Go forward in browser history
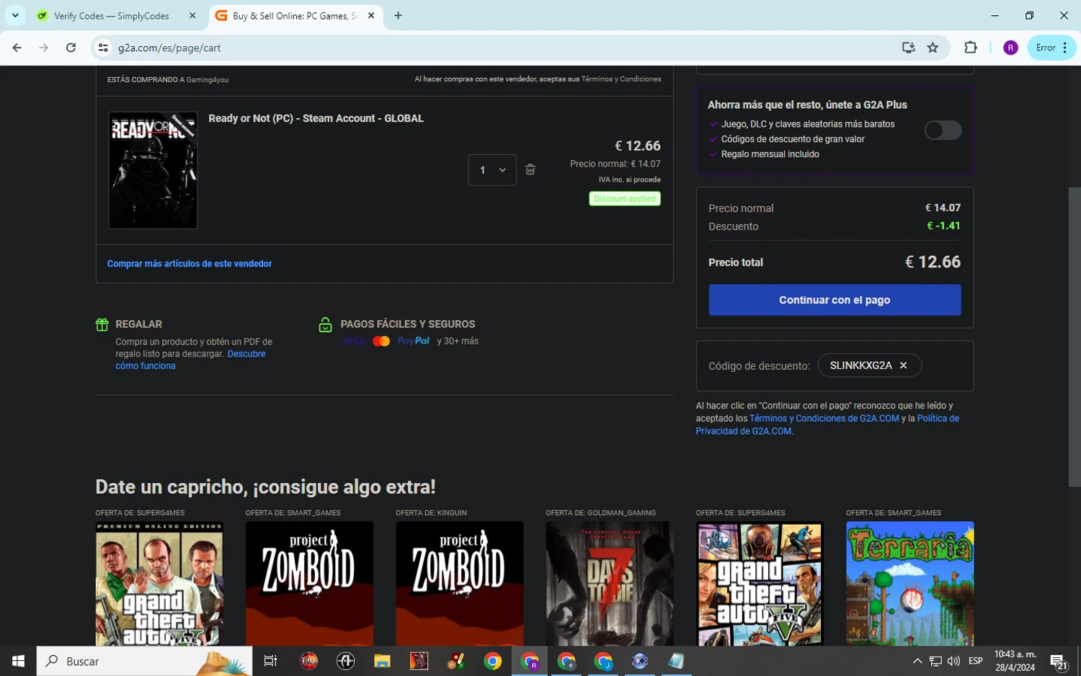The width and height of the screenshot is (1081, 676). point(44,48)
